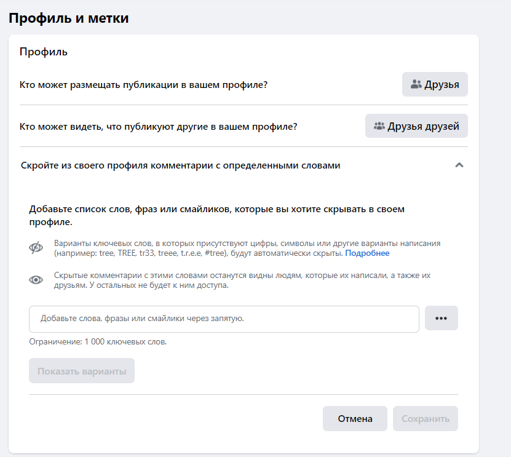511x457 pixels.
Task: Click the Кто может видеть row text
Action: tap(159, 127)
